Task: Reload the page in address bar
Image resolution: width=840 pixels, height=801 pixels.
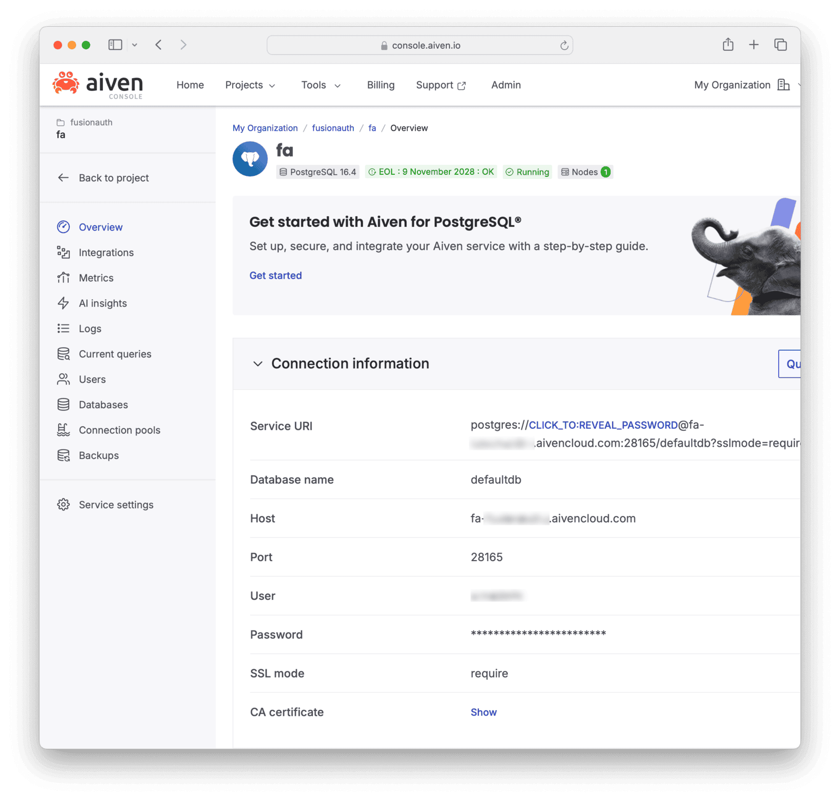Action: (x=564, y=46)
